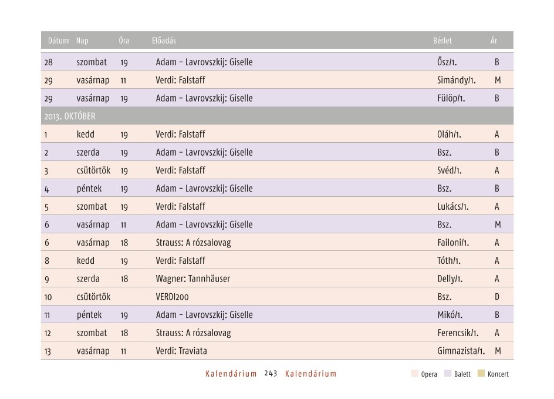Select the Gimnazista/1. subscription cell

coord(461,351)
